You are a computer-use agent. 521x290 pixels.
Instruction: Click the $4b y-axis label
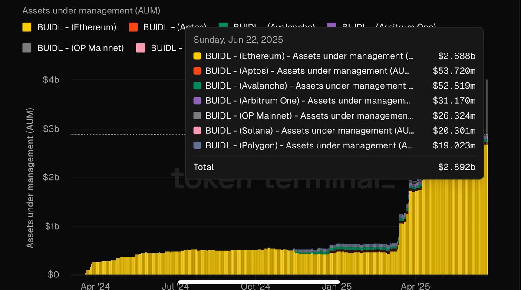pyautogui.click(x=50, y=80)
